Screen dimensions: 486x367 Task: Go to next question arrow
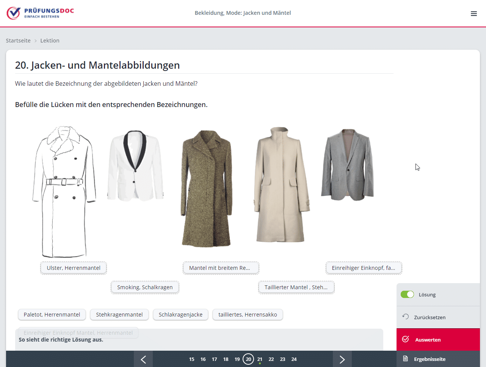(342, 359)
